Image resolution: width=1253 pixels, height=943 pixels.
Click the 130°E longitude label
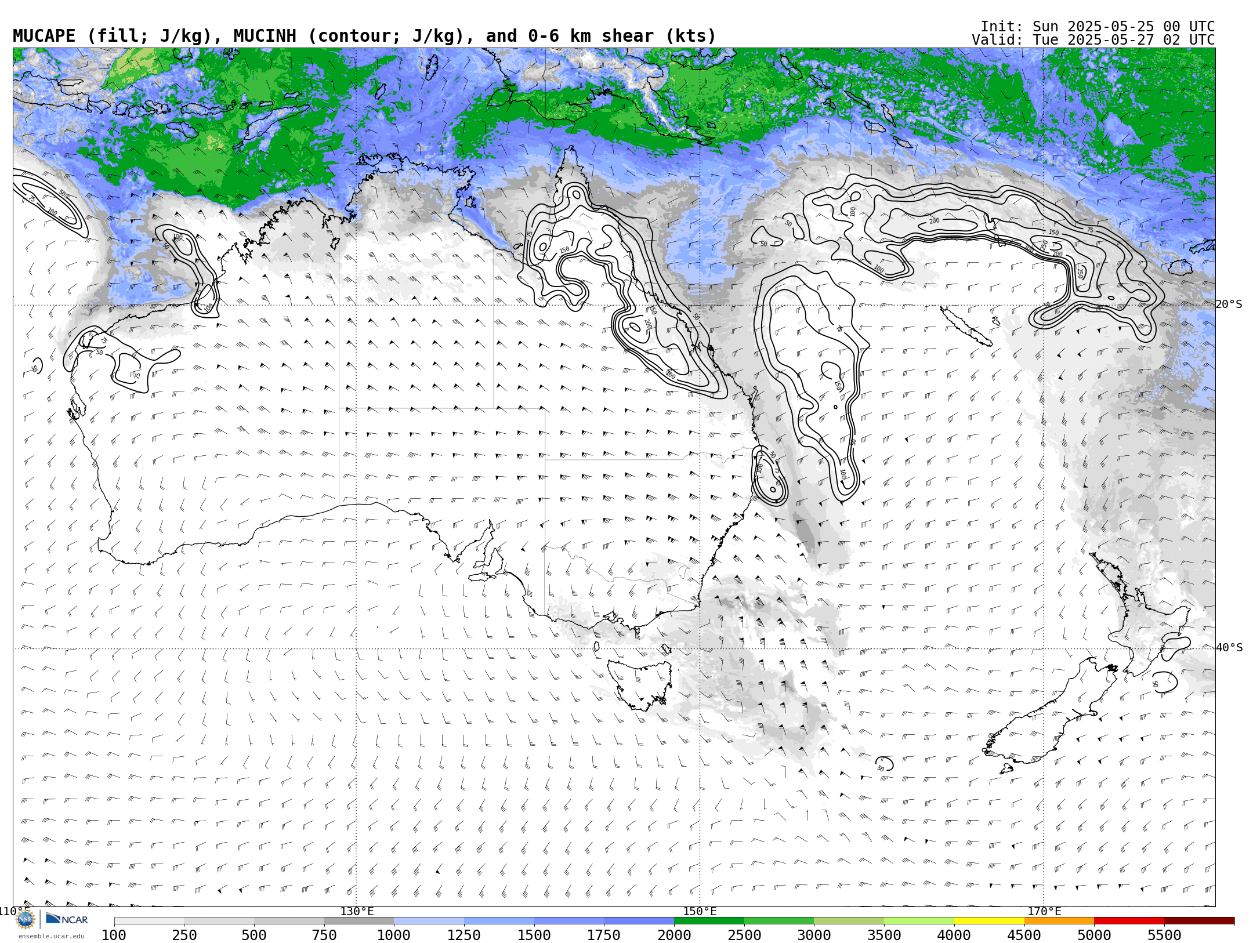(x=357, y=912)
